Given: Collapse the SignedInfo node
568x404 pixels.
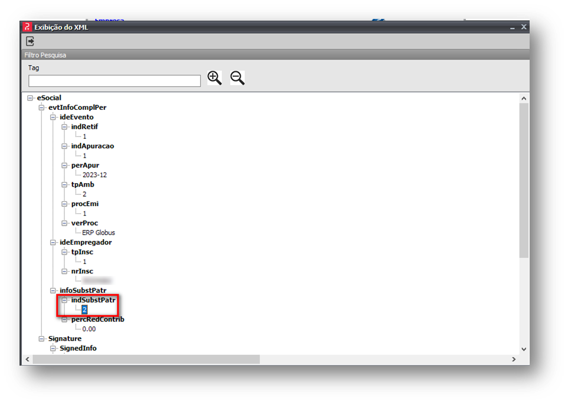Looking at the screenshot, I should click(53, 348).
